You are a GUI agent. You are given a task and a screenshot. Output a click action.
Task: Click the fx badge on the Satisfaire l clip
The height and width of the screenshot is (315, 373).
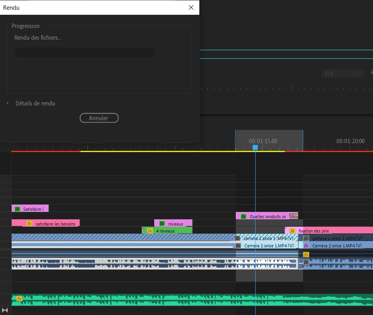(x=17, y=209)
